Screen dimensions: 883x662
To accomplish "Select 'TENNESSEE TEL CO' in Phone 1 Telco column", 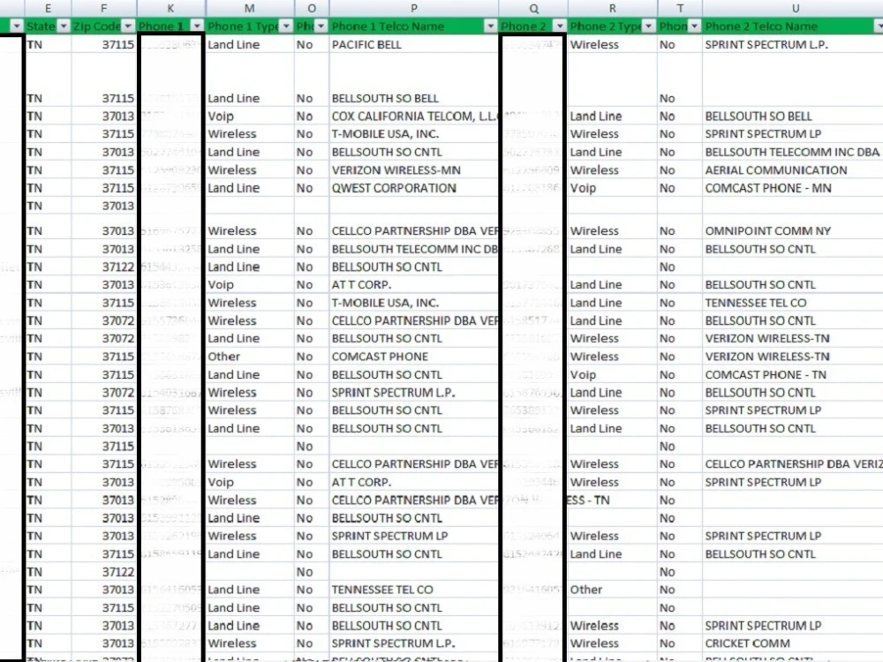I will click(414, 590).
